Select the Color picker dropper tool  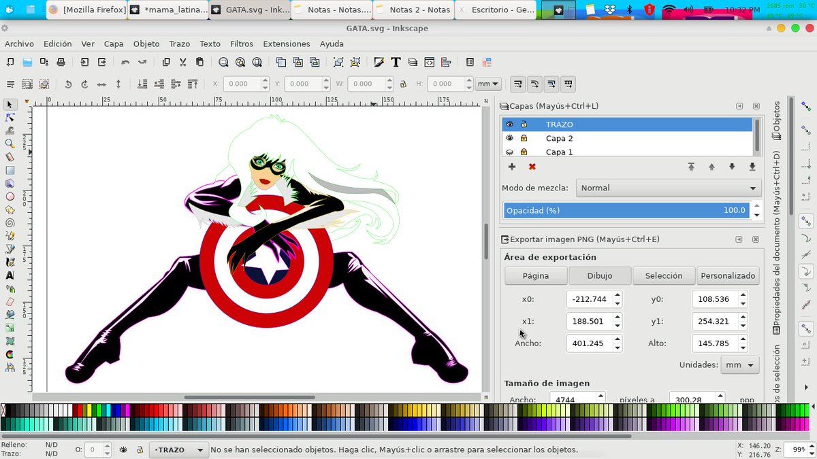click(10, 354)
